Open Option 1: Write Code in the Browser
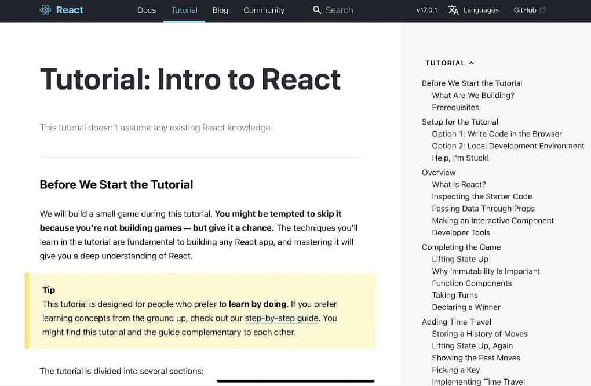 (x=497, y=134)
